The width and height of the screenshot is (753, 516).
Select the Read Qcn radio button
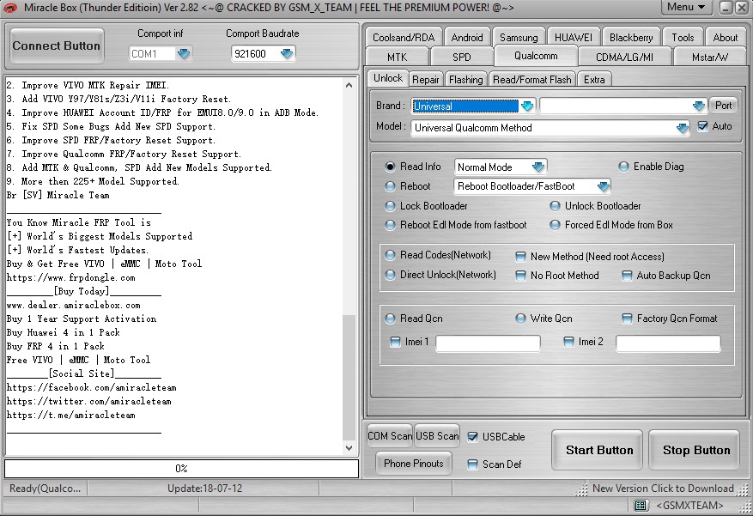(x=391, y=319)
